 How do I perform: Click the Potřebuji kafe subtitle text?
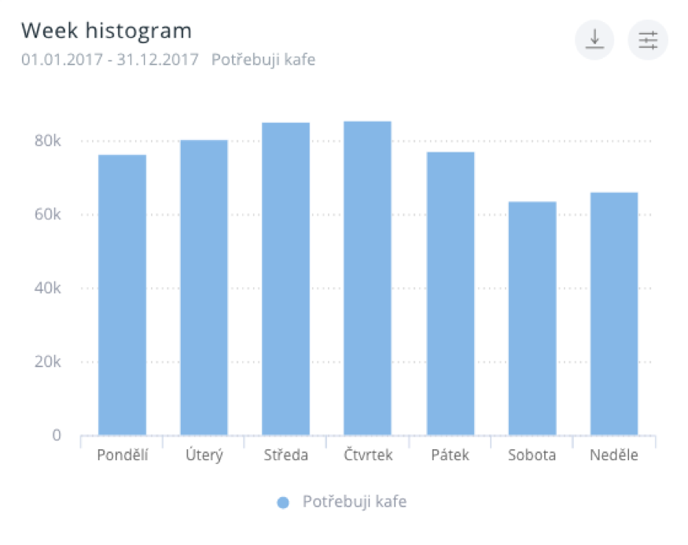click(x=263, y=59)
